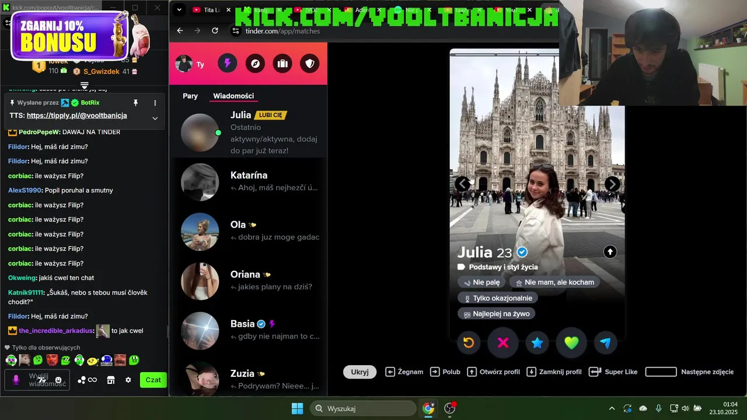The image size is (747, 420).
Task: Click the Windows Start button
Action: pyautogui.click(x=297, y=408)
